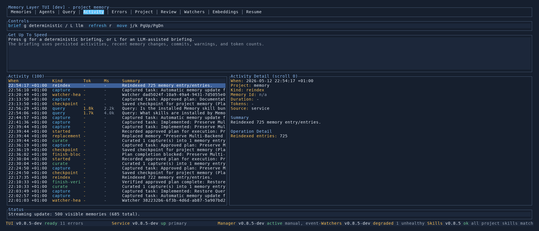Viewport: 539px width, 231px height.
Task: Select the 23:13:50 checkpoint row
Action: click(117, 104)
